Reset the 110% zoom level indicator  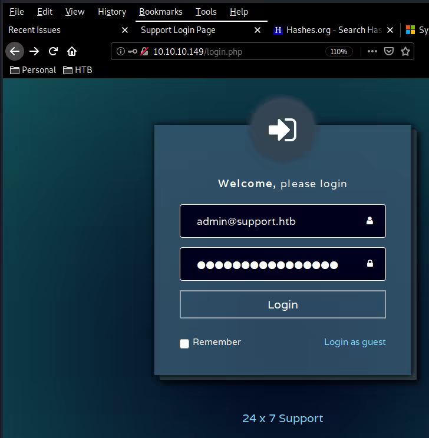tap(339, 51)
